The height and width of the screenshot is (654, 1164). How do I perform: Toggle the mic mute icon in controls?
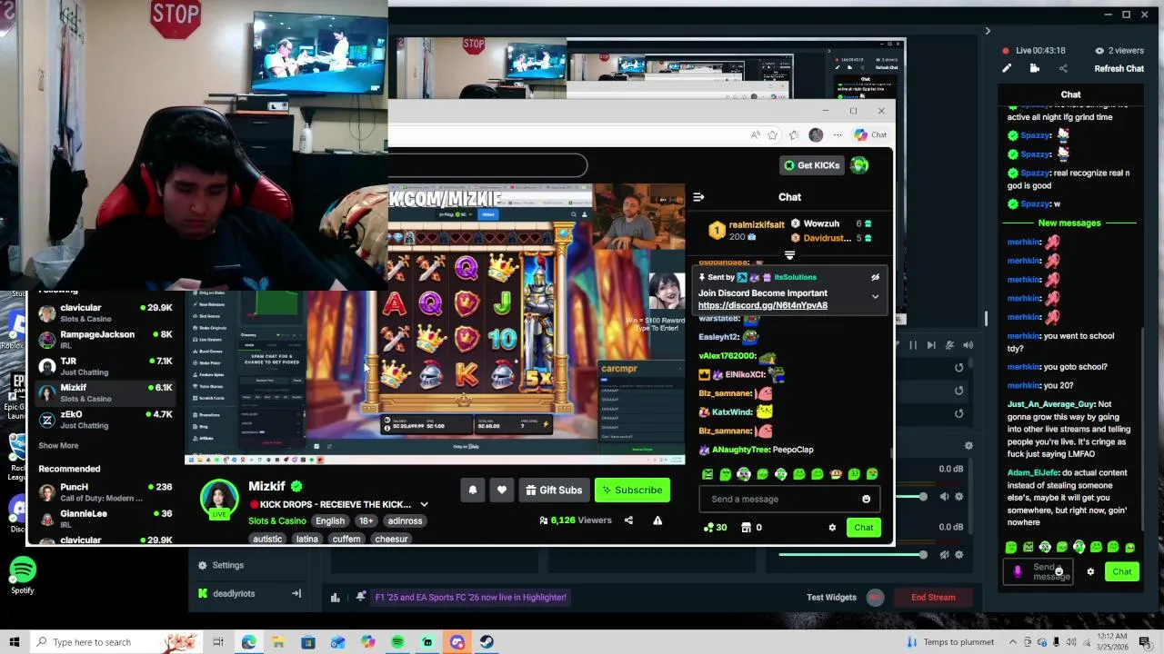coord(949,345)
